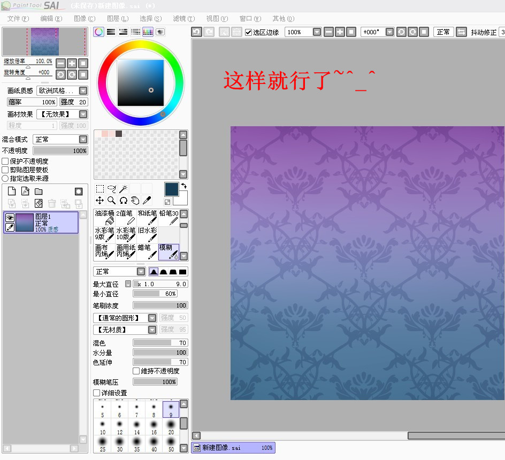Choose the 油漆桶 paint bucket tool
Viewport: 505px width, 460px height.
(104, 218)
